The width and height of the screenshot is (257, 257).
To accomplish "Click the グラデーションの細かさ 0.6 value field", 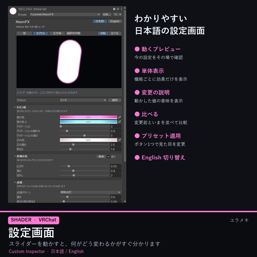I will tap(116, 131).
